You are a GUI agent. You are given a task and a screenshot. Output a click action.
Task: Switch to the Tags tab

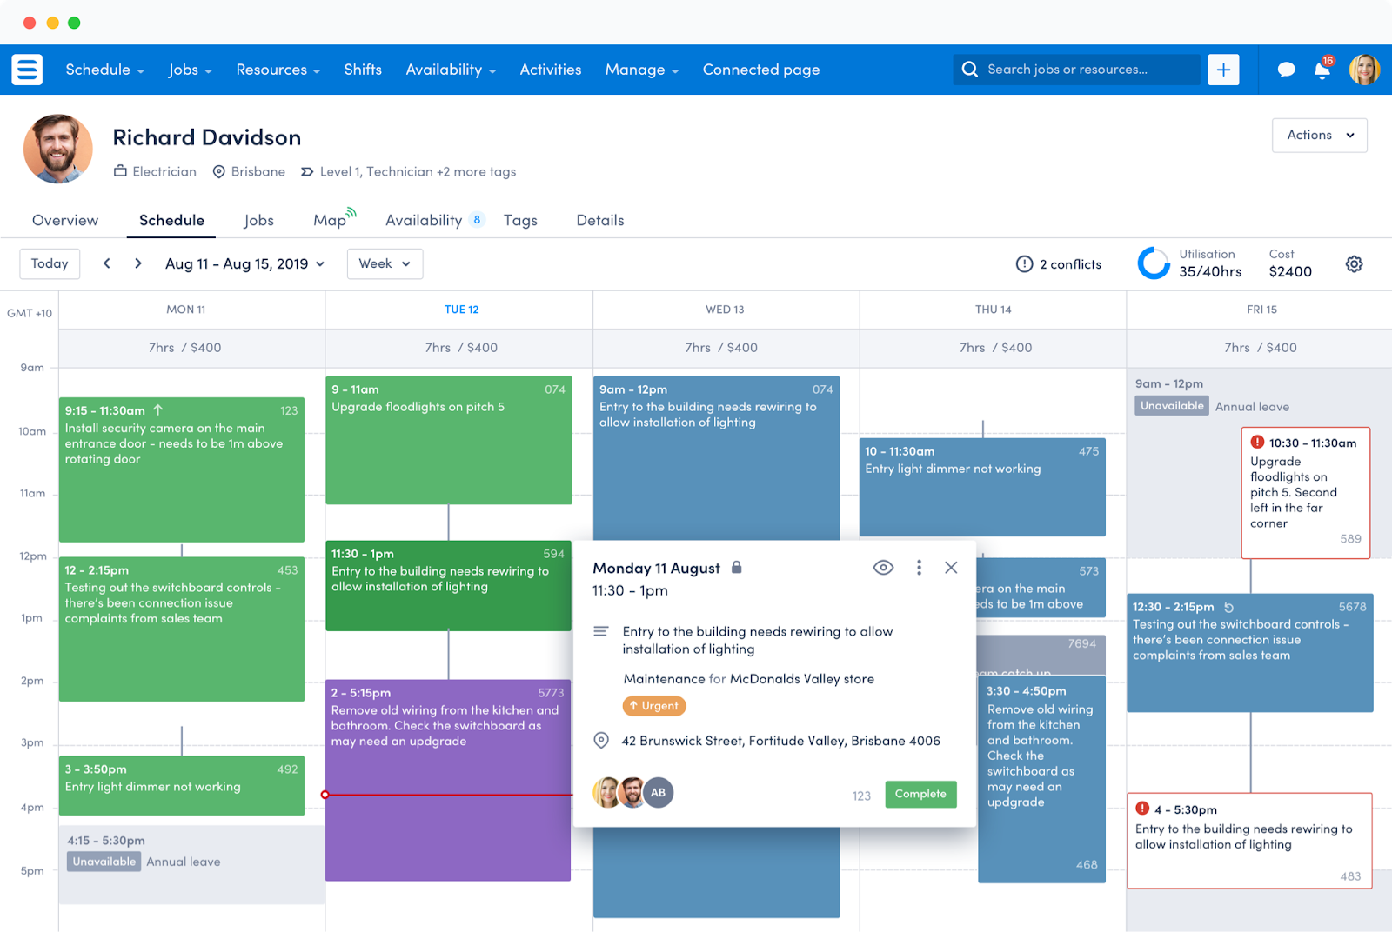520,220
